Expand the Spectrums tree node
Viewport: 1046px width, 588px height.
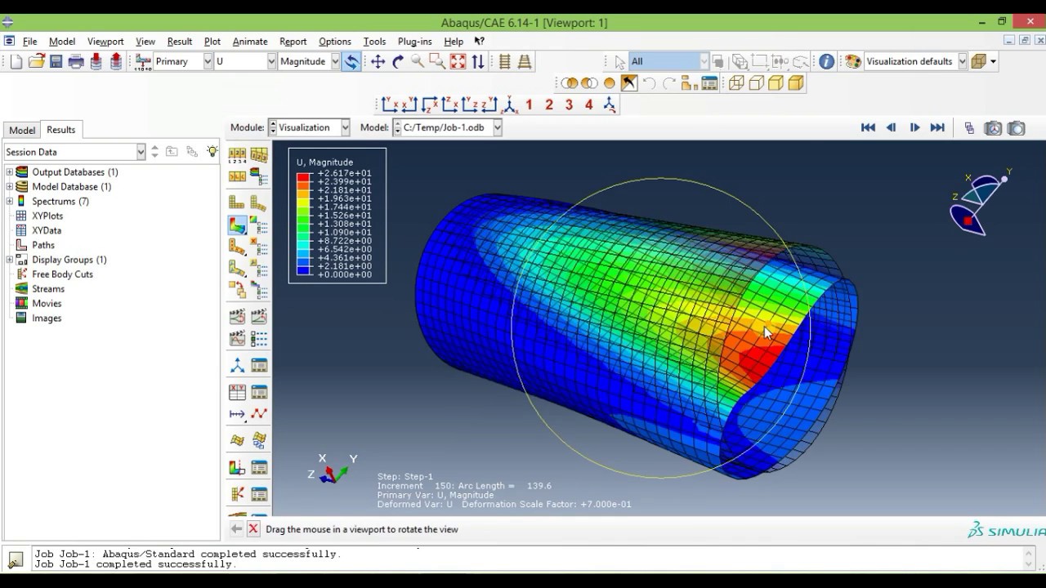click(10, 202)
